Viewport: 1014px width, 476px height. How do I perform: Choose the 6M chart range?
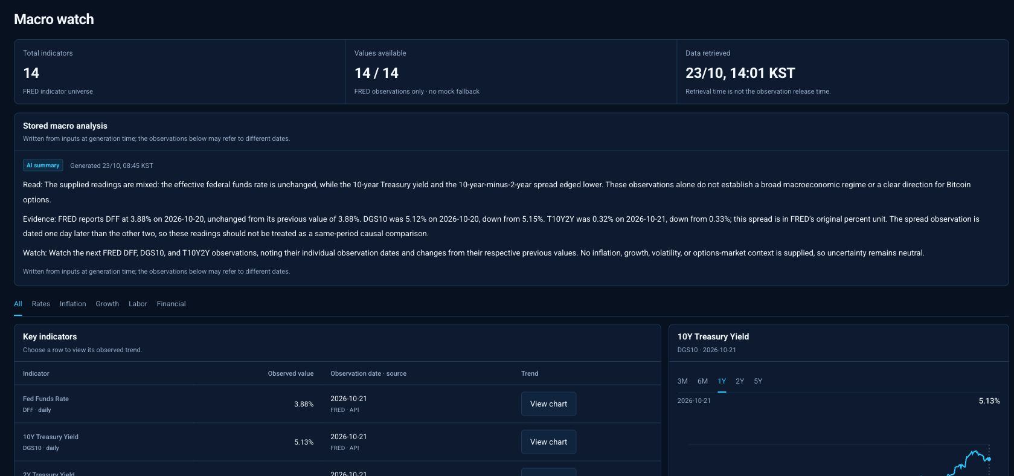coord(702,381)
